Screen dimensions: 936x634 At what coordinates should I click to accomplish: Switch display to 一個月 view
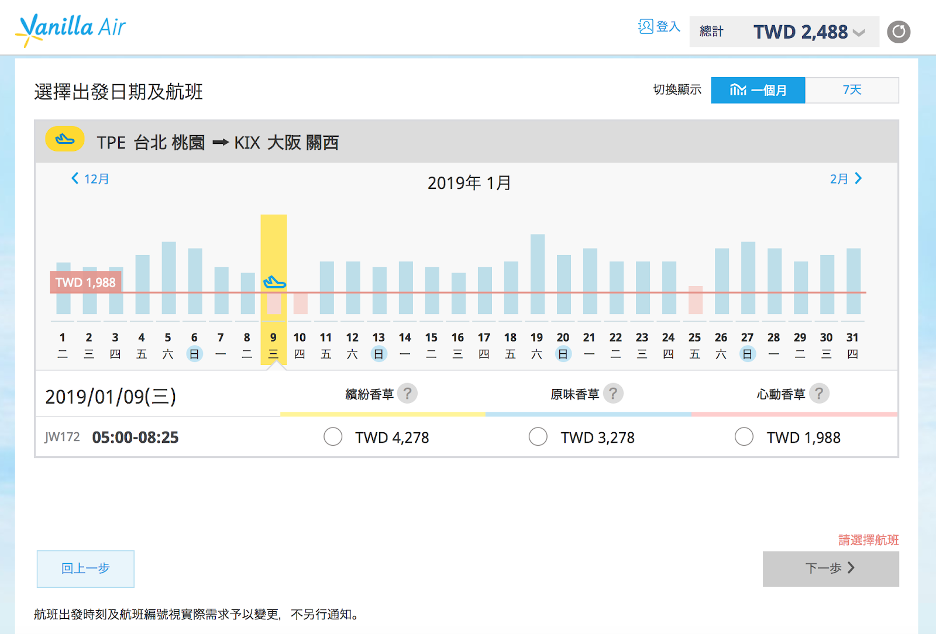click(x=758, y=90)
